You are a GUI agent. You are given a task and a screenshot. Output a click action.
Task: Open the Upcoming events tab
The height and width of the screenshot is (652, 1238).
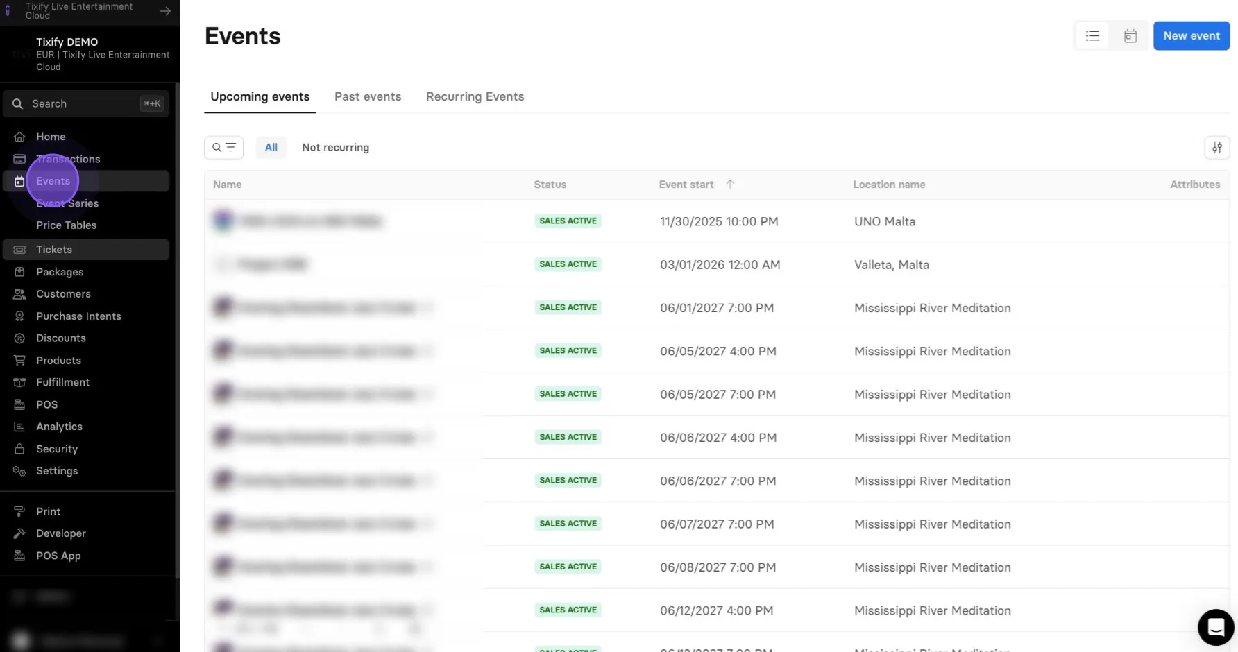click(x=260, y=96)
